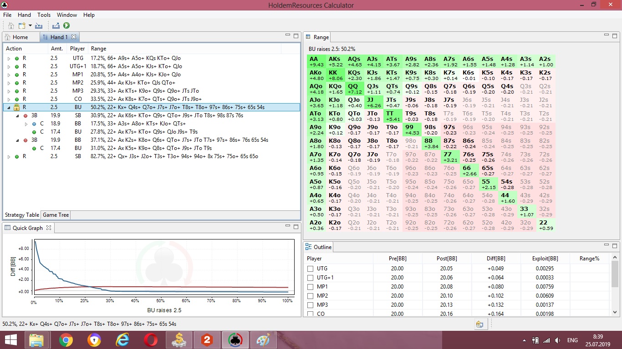This screenshot has width=622, height=349.
Task: Click Outline scrollbar down arrow
Action: (x=615, y=312)
